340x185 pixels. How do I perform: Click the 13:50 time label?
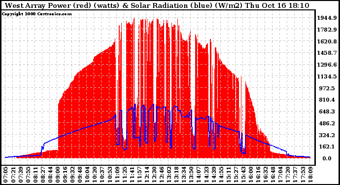click(x=191, y=175)
